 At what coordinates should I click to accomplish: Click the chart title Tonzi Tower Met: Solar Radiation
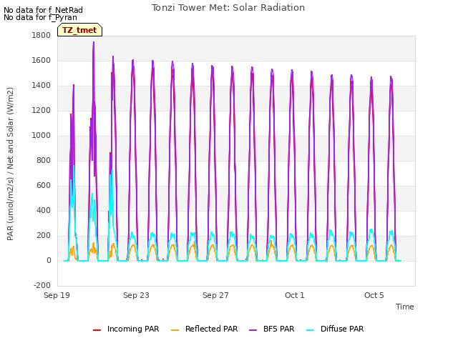click(228, 8)
